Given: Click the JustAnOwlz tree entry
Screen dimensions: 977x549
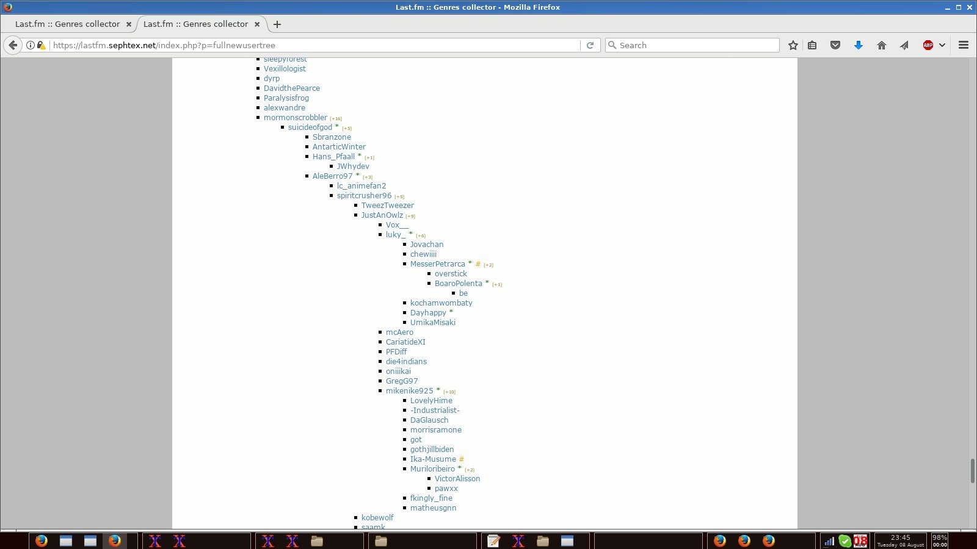Looking at the screenshot, I should click(382, 215).
